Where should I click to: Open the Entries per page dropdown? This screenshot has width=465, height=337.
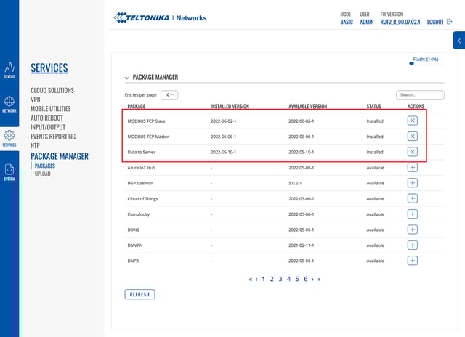coord(169,95)
